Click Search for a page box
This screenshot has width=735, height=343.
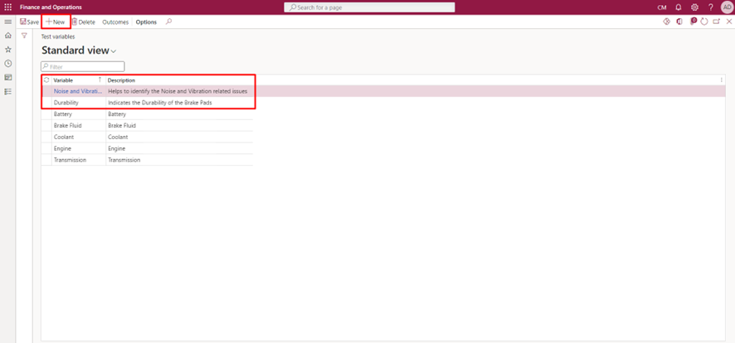(x=369, y=7)
